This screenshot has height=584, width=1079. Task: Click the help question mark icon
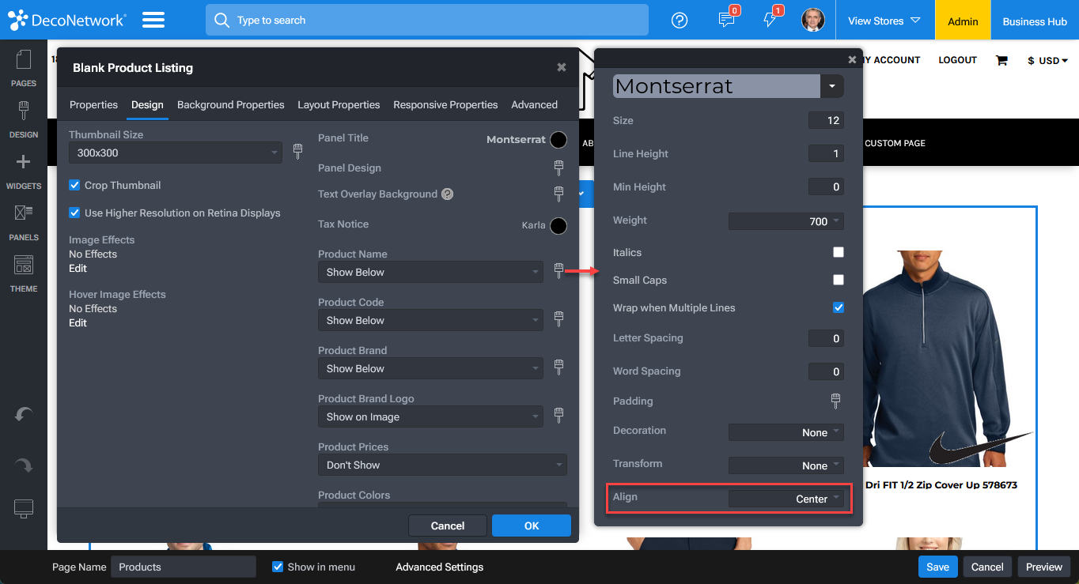[680, 20]
